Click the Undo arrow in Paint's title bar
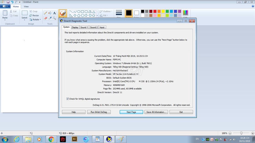 click(12, 2)
